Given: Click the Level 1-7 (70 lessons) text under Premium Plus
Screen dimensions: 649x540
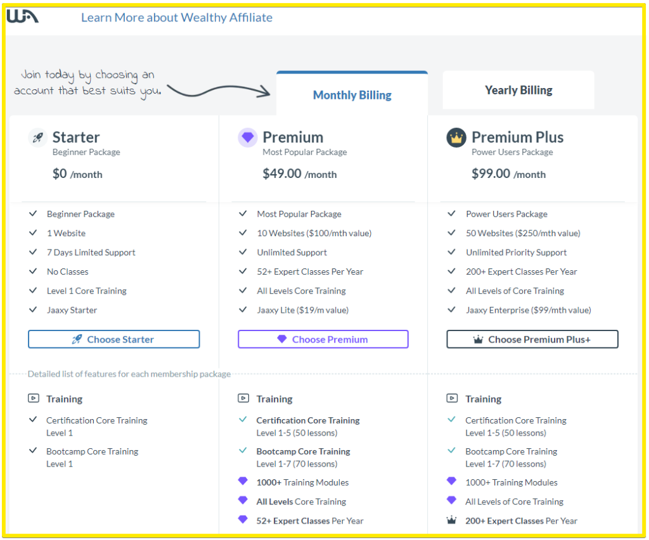Looking at the screenshot, I should (506, 464).
